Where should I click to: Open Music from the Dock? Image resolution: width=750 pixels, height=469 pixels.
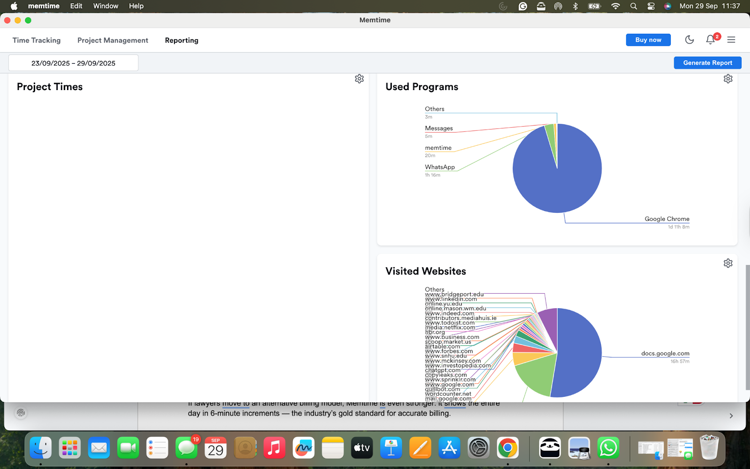click(274, 448)
